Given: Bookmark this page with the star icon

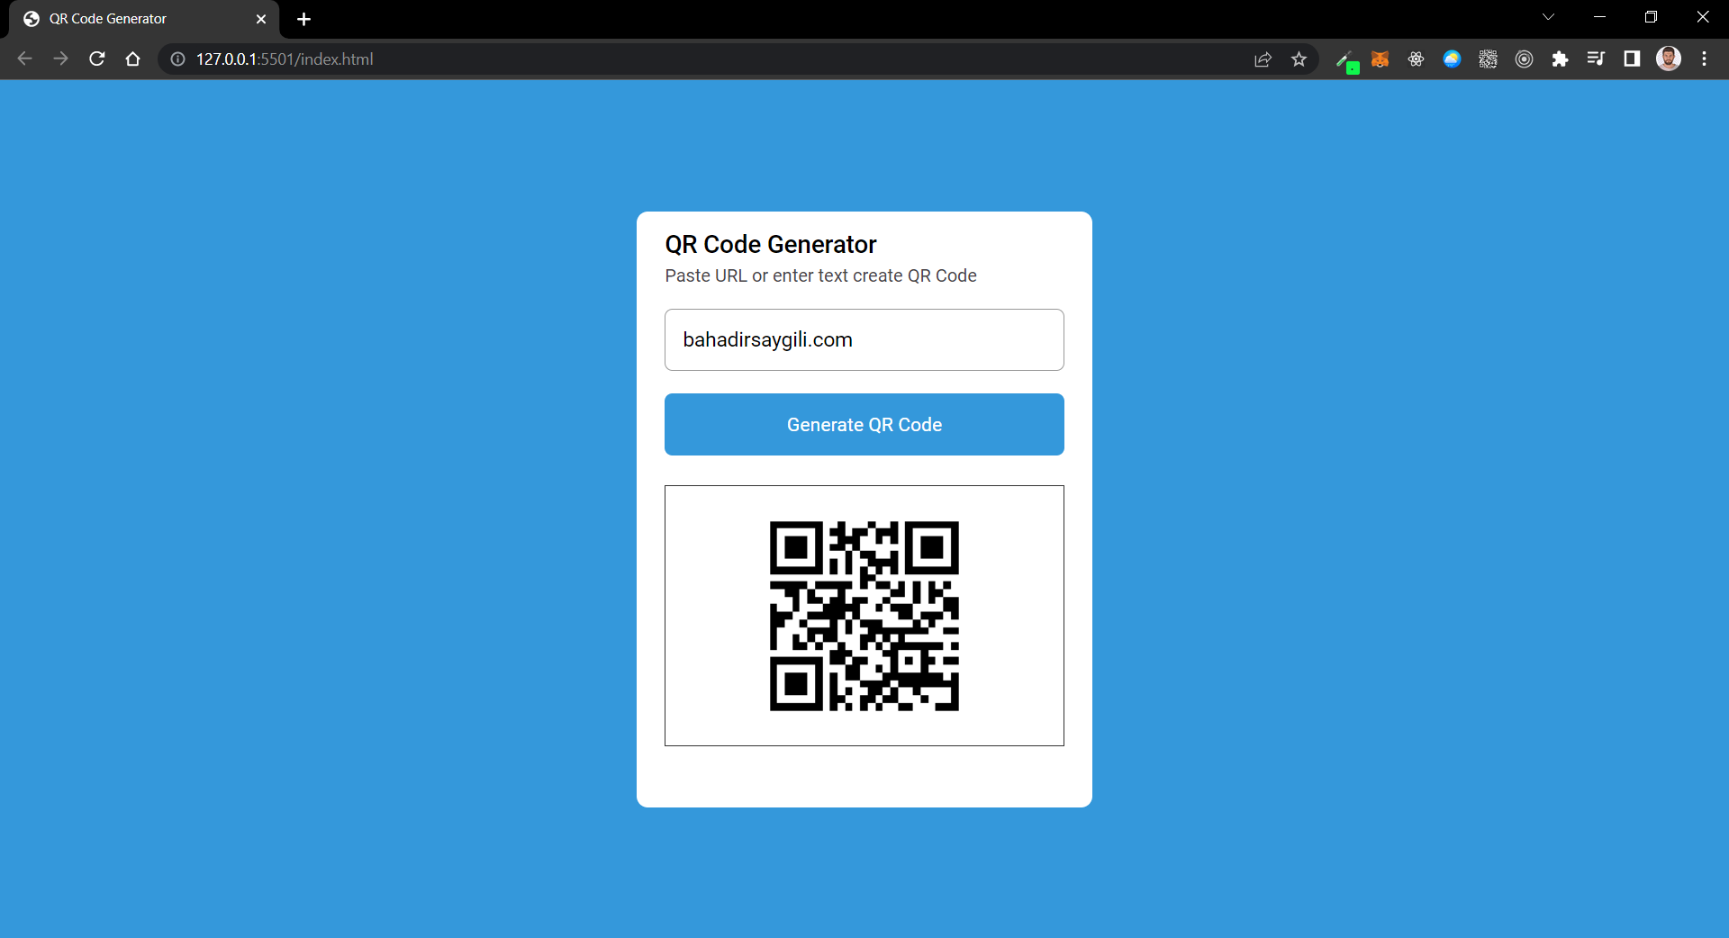Looking at the screenshot, I should (1299, 59).
